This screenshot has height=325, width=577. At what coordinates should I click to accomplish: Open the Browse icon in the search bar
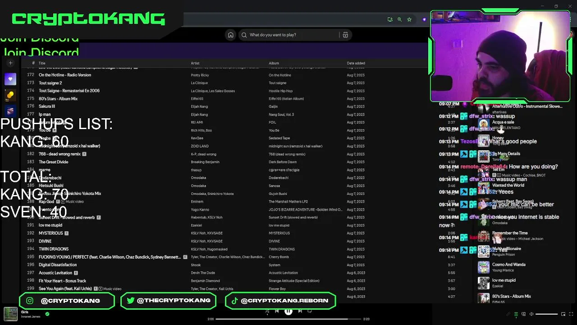point(345,35)
